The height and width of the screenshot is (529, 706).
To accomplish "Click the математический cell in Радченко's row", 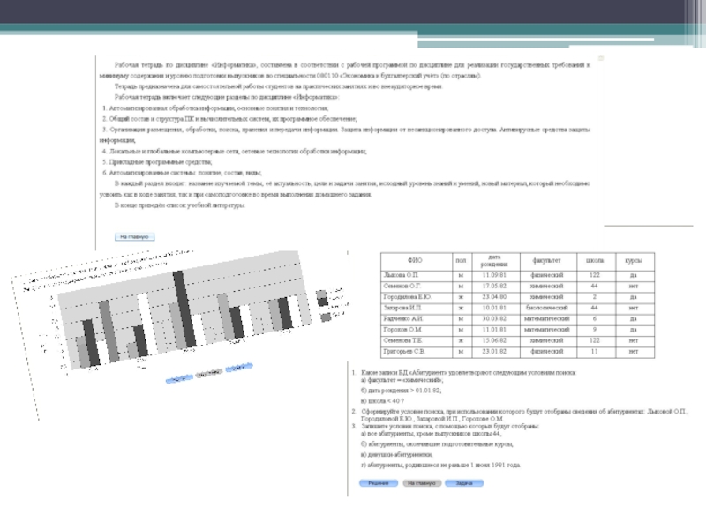I will (547, 318).
